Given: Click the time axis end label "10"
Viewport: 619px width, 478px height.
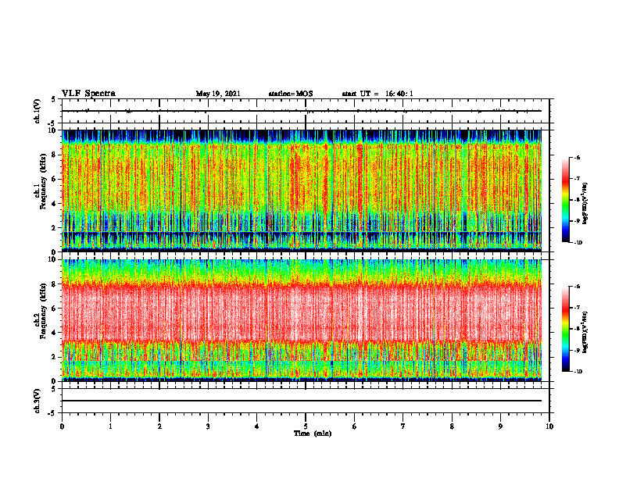Looking at the screenshot, I should 549,426.
